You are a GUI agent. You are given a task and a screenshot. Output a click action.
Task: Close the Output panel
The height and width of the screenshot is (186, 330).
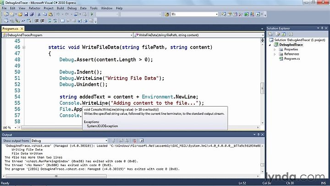pos(263,135)
